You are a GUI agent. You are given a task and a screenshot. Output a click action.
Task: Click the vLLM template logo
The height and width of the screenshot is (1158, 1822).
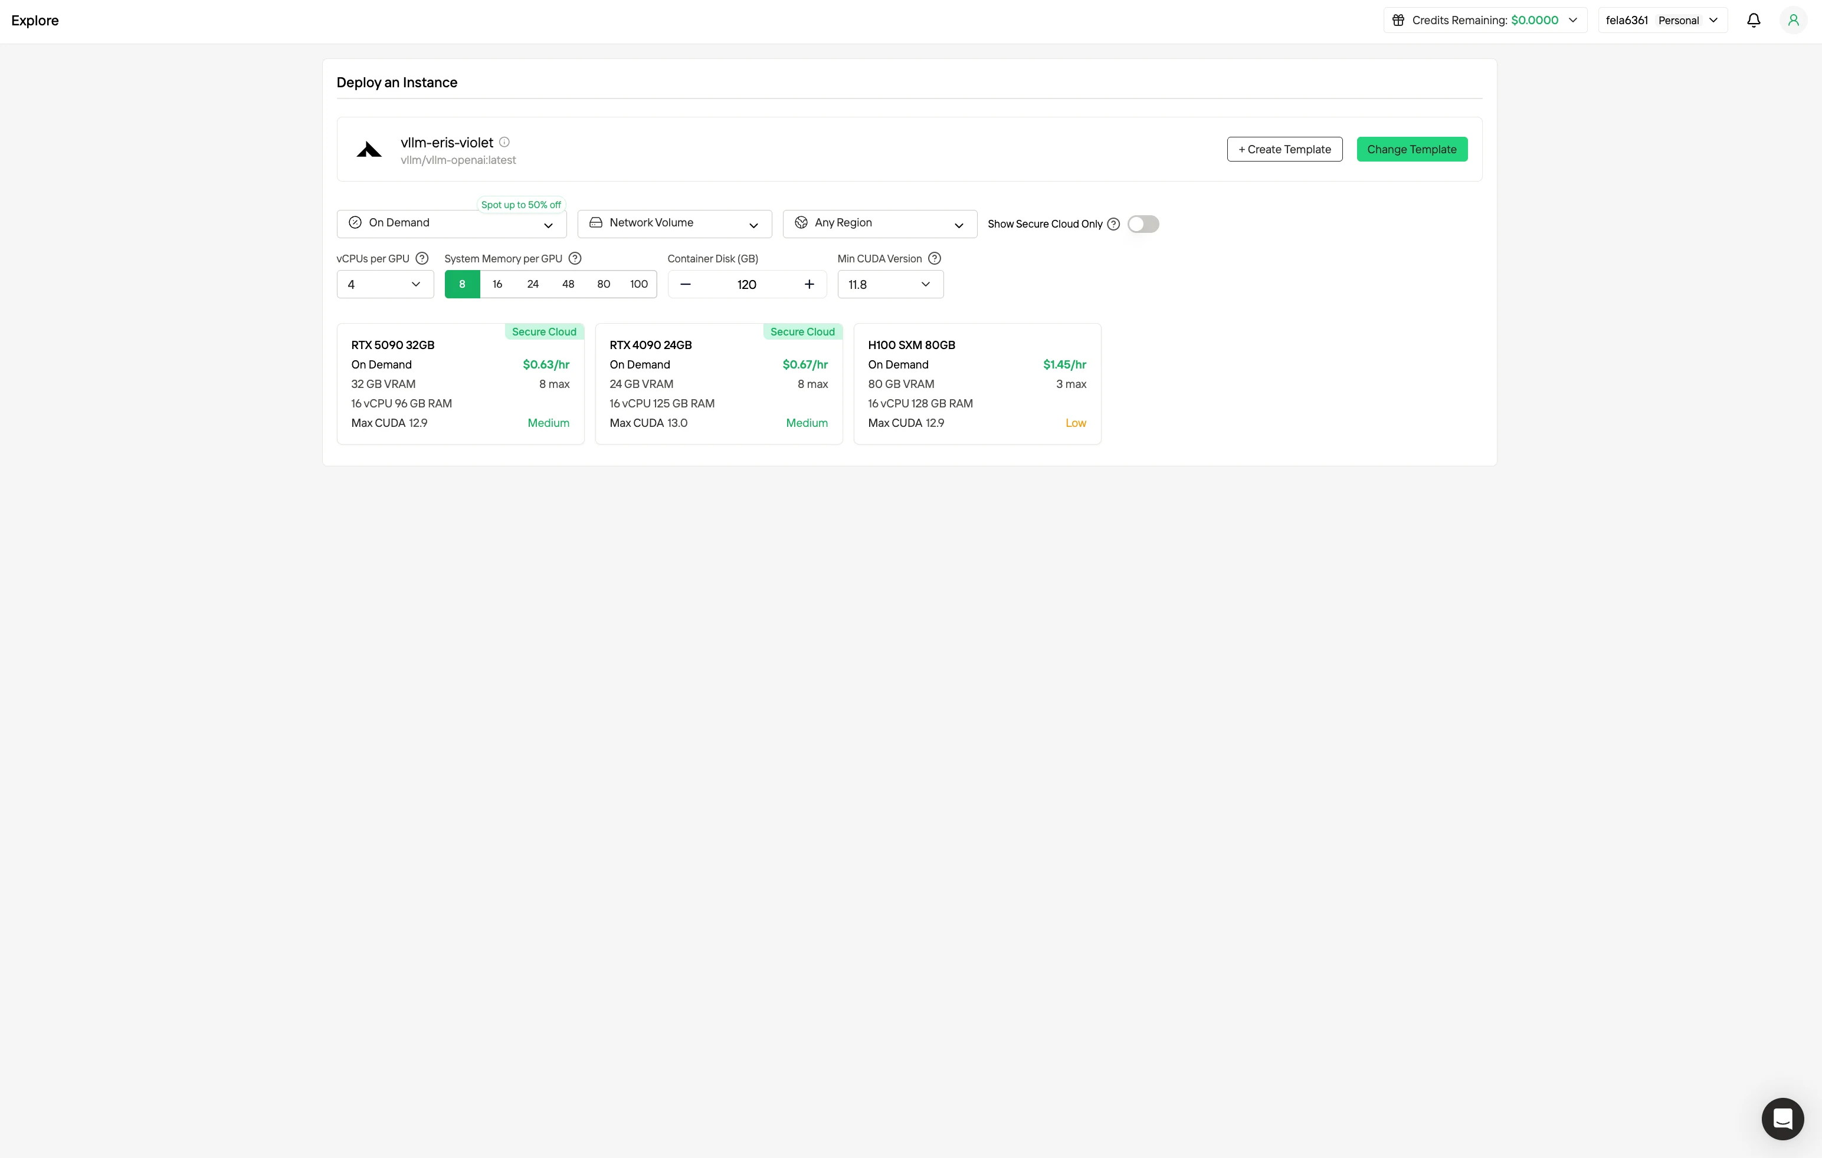pyautogui.click(x=369, y=149)
